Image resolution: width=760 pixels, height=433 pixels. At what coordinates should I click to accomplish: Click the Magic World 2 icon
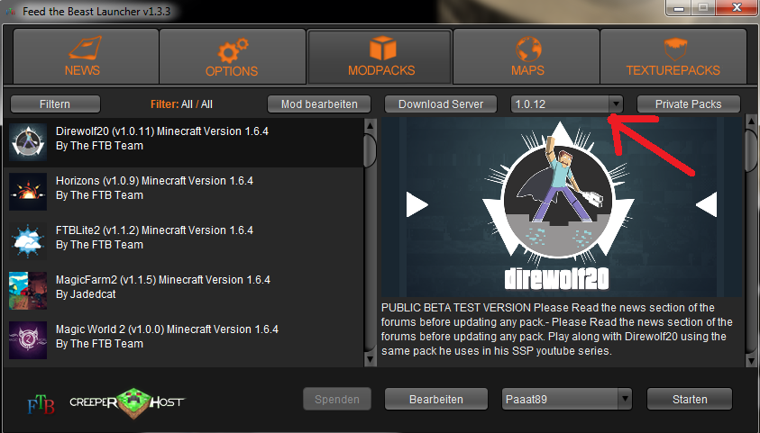27,338
